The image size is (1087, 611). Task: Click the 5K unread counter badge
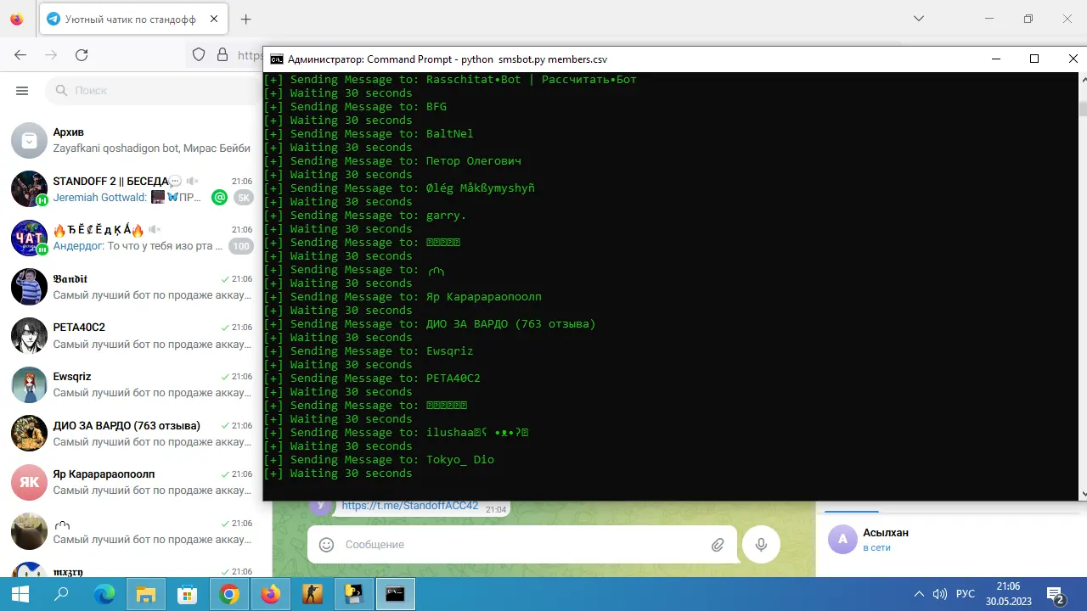tap(244, 198)
